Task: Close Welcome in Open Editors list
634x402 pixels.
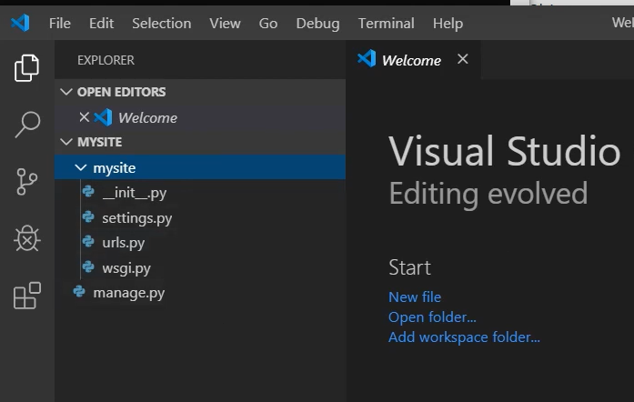Action: (84, 117)
